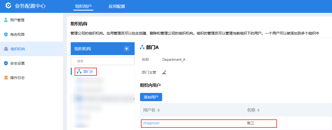This screenshot has height=130, width=332.
Task: Open the zhagnsan user link
Action: pos(151,123)
